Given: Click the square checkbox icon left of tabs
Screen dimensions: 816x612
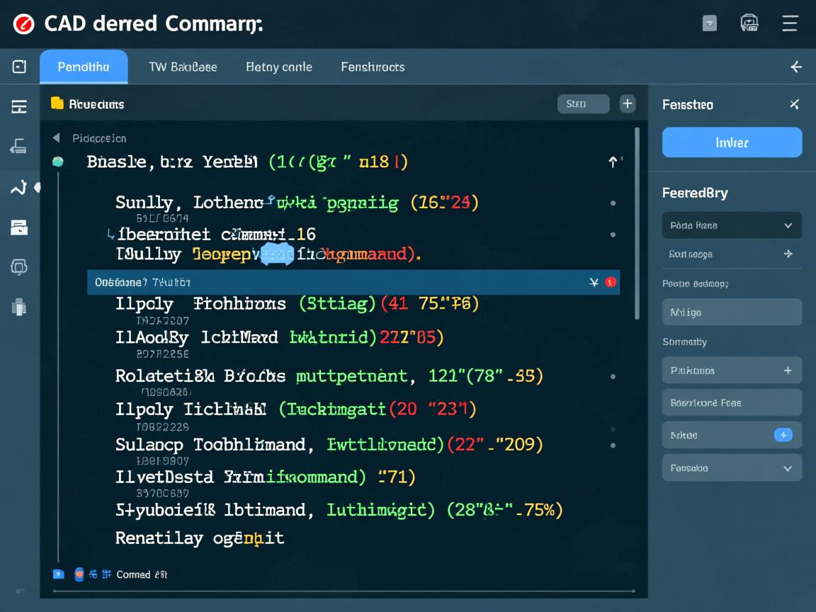Looking at the screenshot, I should click(x=19, y=67).
